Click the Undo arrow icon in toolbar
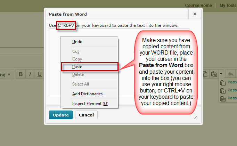Image resolution: width=237 pixels, height=146 pixels. tap(230, 74)
